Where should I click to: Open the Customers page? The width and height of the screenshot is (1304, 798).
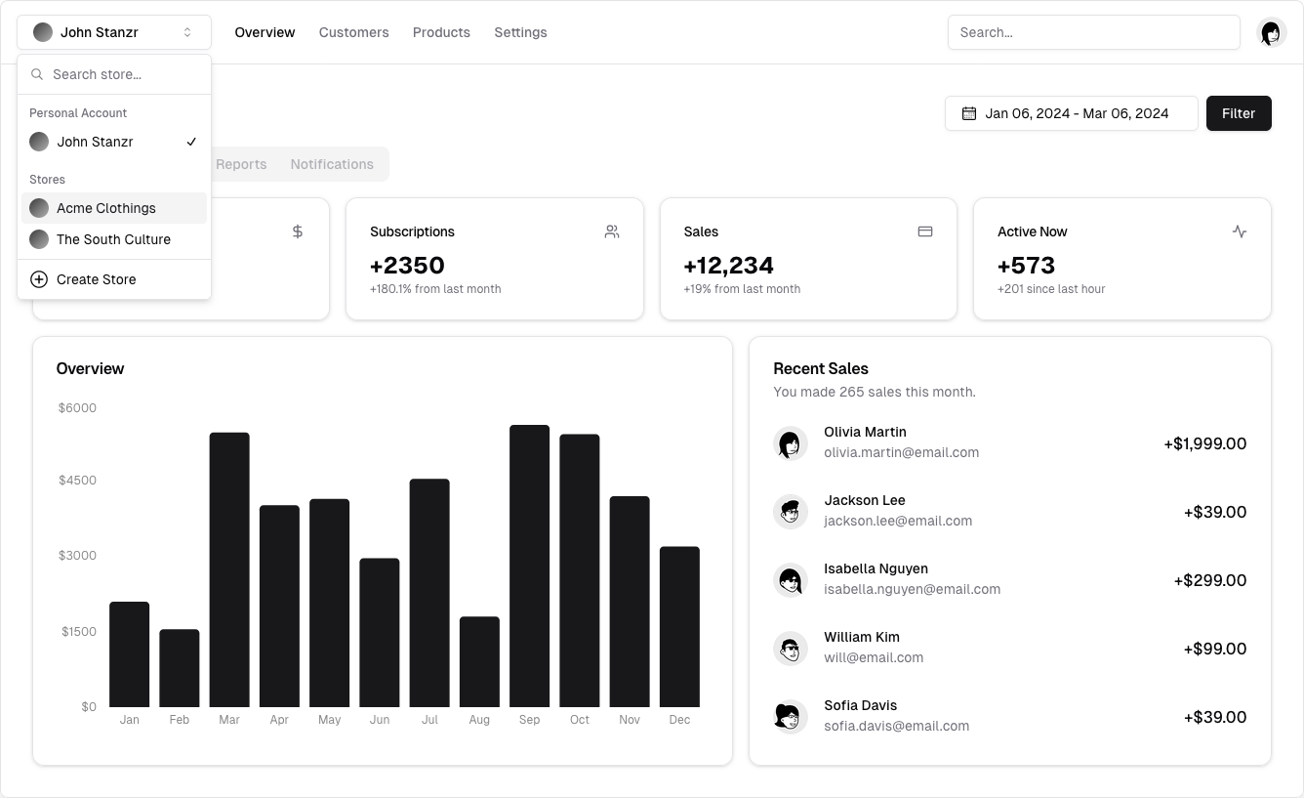click(x=353, y=32)
